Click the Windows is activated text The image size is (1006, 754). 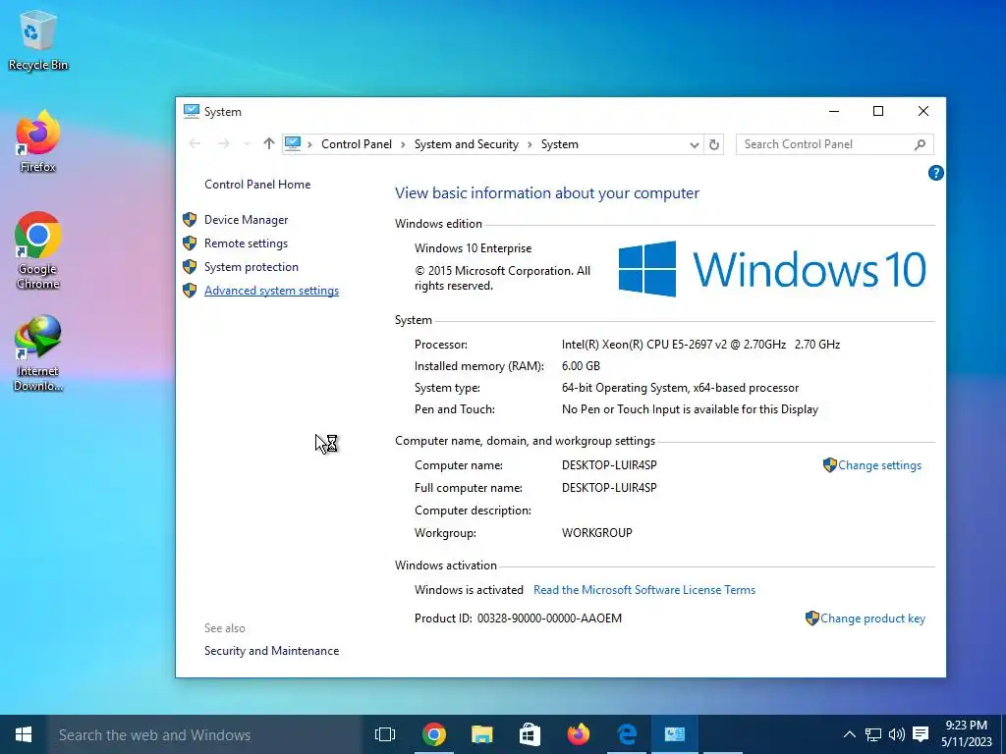point(469,590)
